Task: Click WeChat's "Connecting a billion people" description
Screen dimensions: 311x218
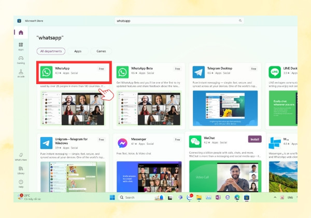Action: 225,155
